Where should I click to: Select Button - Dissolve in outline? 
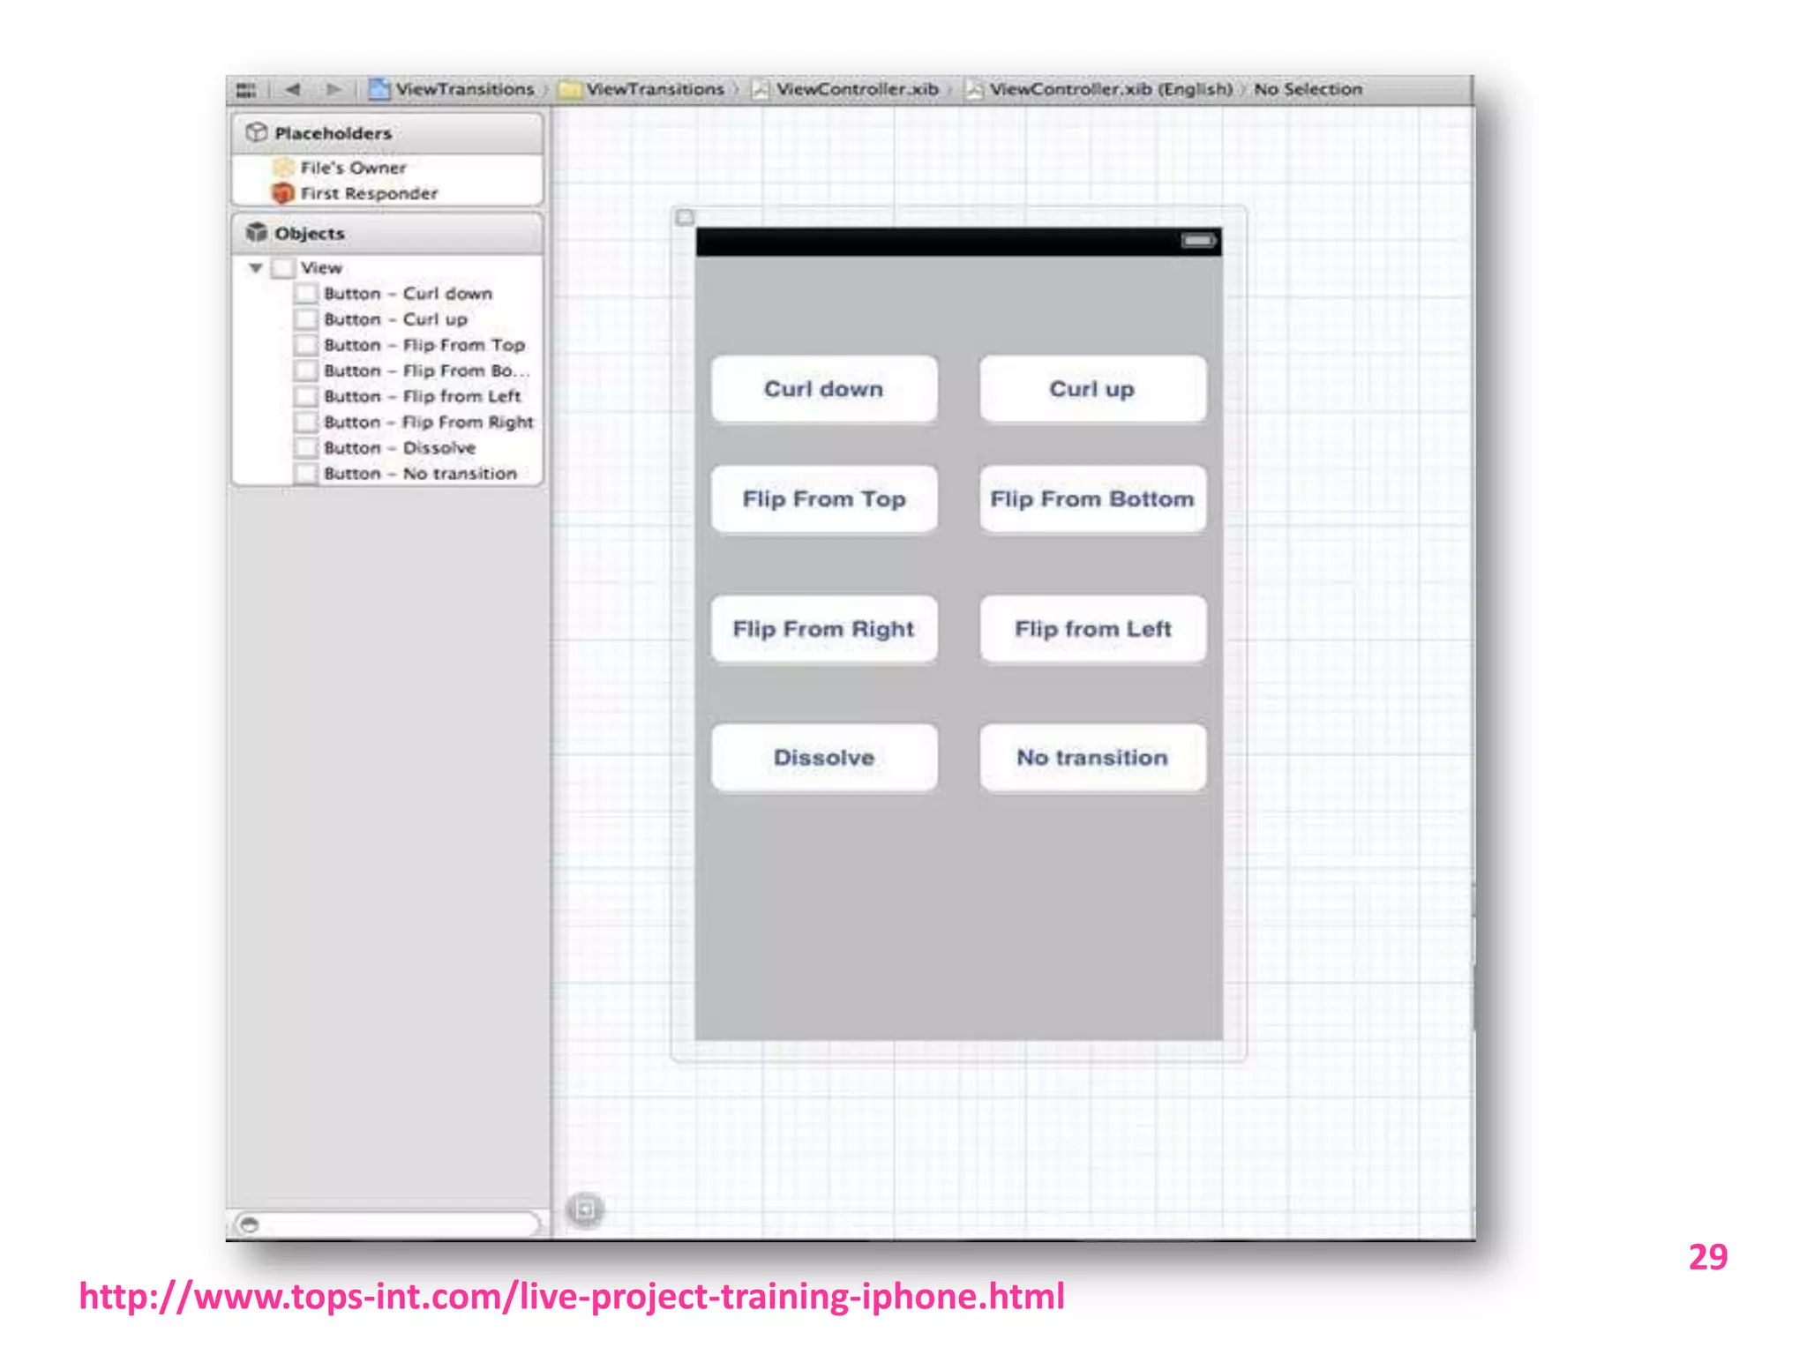pyautogui.click(x=386, y=448)
